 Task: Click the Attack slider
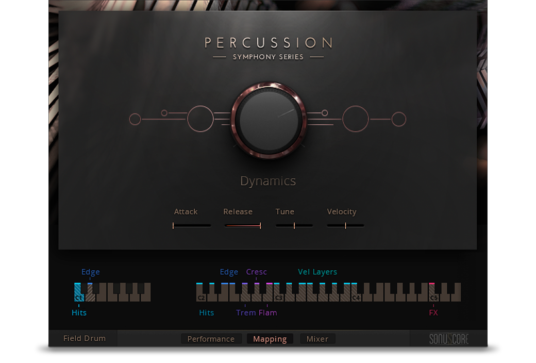point(192,225)
